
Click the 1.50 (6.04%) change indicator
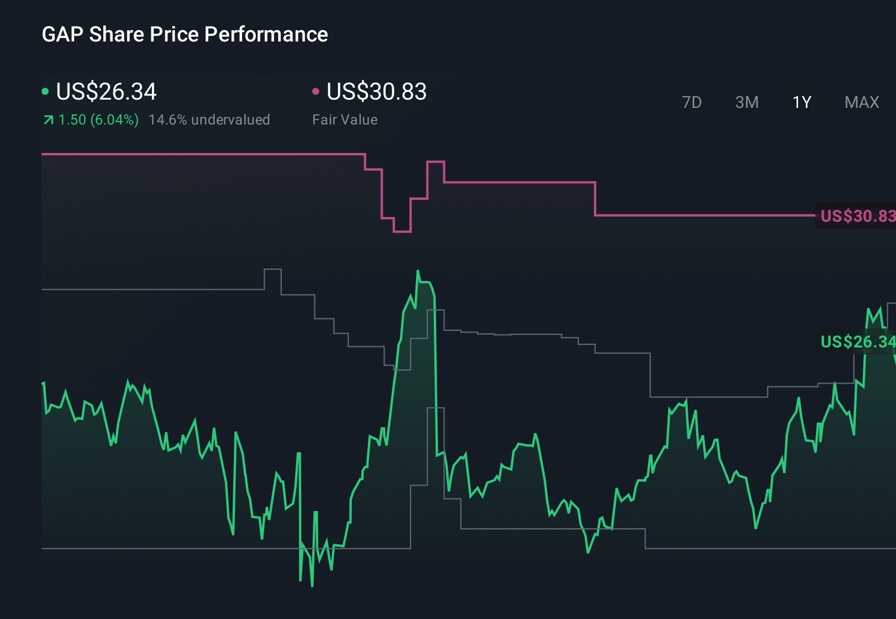pyautogui.click(x=98, y=119)
